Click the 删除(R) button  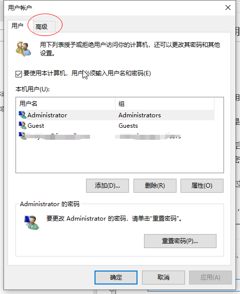click(x=155, y=186)
